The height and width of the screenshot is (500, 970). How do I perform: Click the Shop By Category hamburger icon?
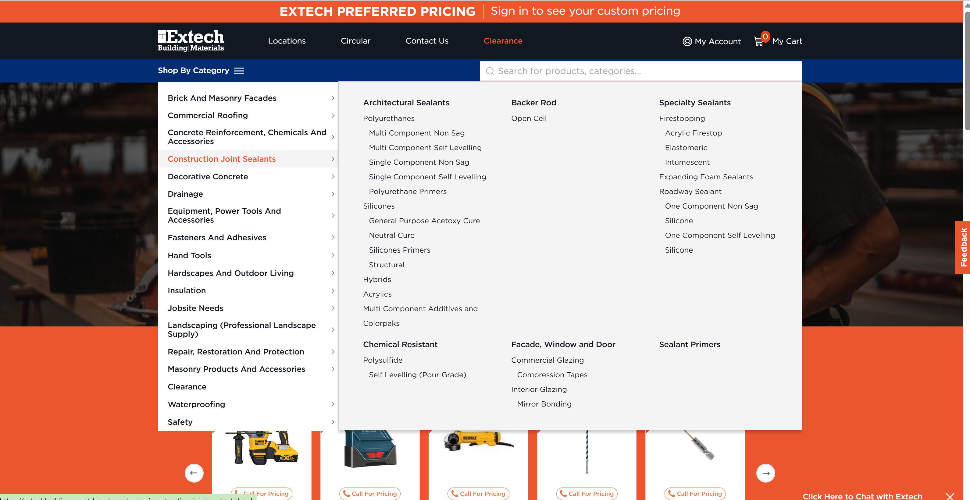point(239,71)
